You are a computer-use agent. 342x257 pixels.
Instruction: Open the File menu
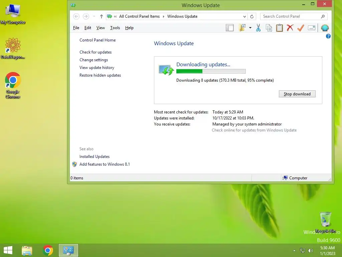click(76, 28)
